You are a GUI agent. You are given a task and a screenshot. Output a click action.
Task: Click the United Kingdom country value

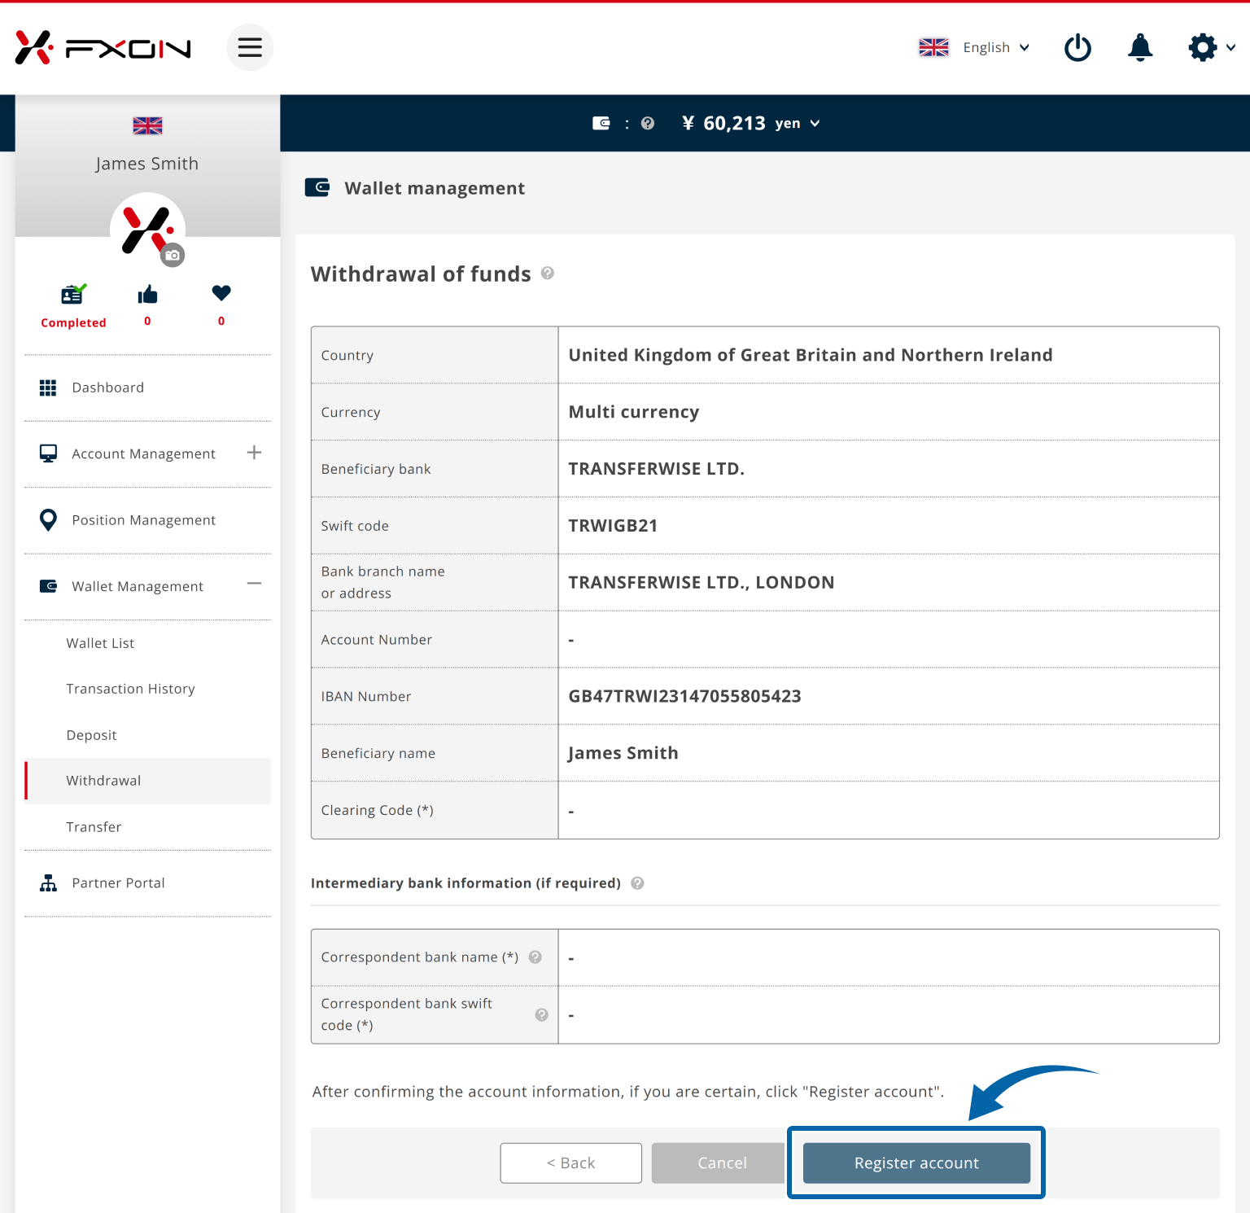point(811,355)
